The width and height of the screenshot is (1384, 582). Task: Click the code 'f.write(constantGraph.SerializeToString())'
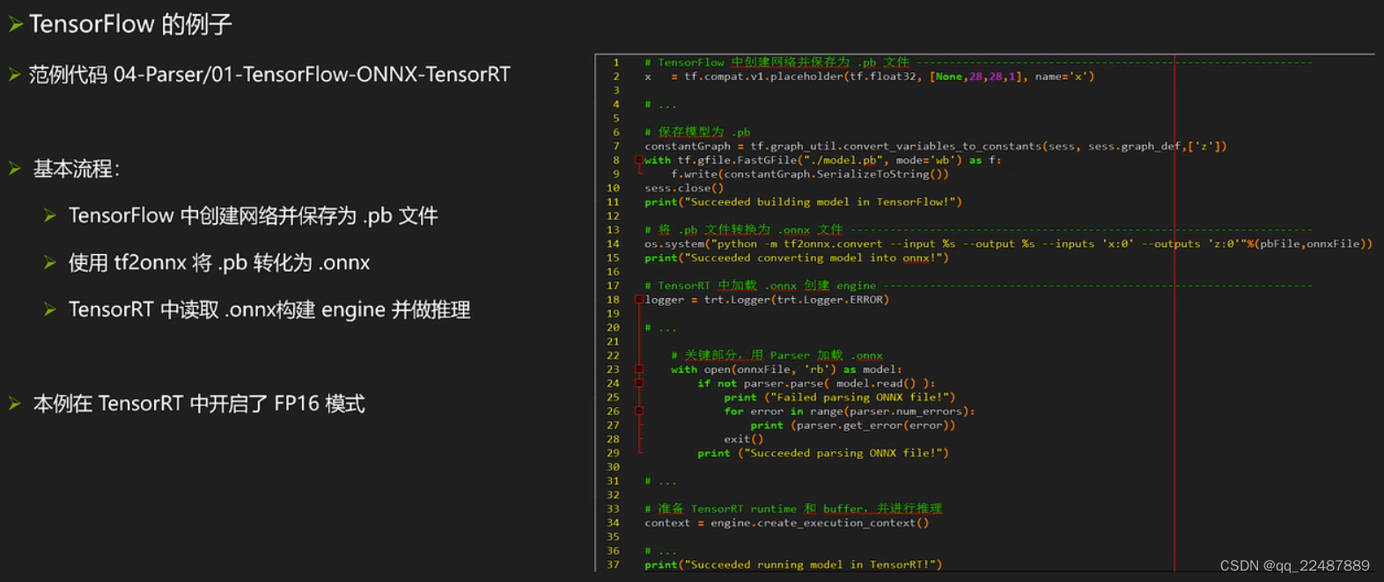pos(810,174)
